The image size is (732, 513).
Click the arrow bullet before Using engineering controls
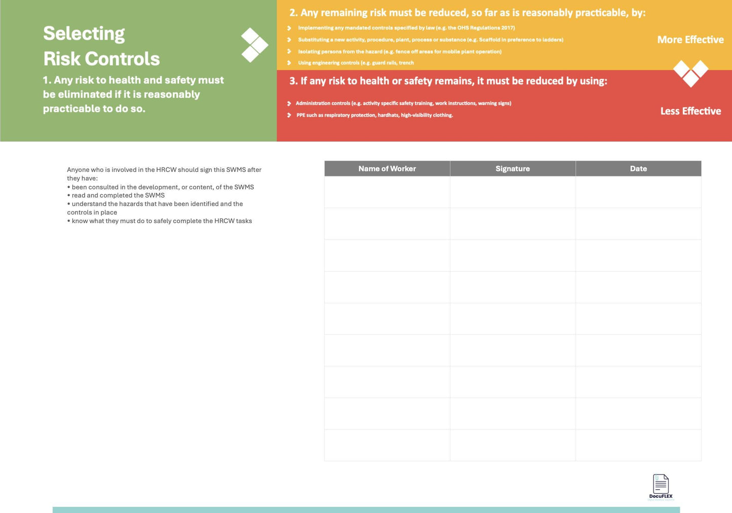(x=289, y=63)
